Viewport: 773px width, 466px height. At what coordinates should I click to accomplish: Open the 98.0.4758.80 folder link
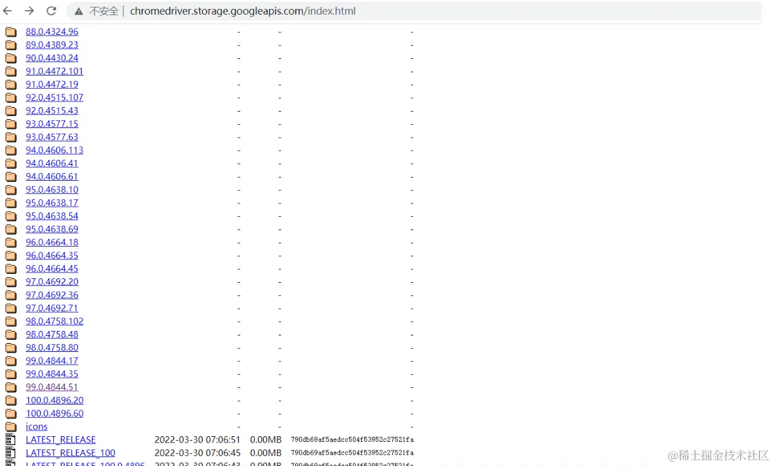pyautogui.click(x=52, y=347)
